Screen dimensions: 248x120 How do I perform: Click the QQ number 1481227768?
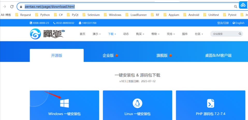[89, 23]
